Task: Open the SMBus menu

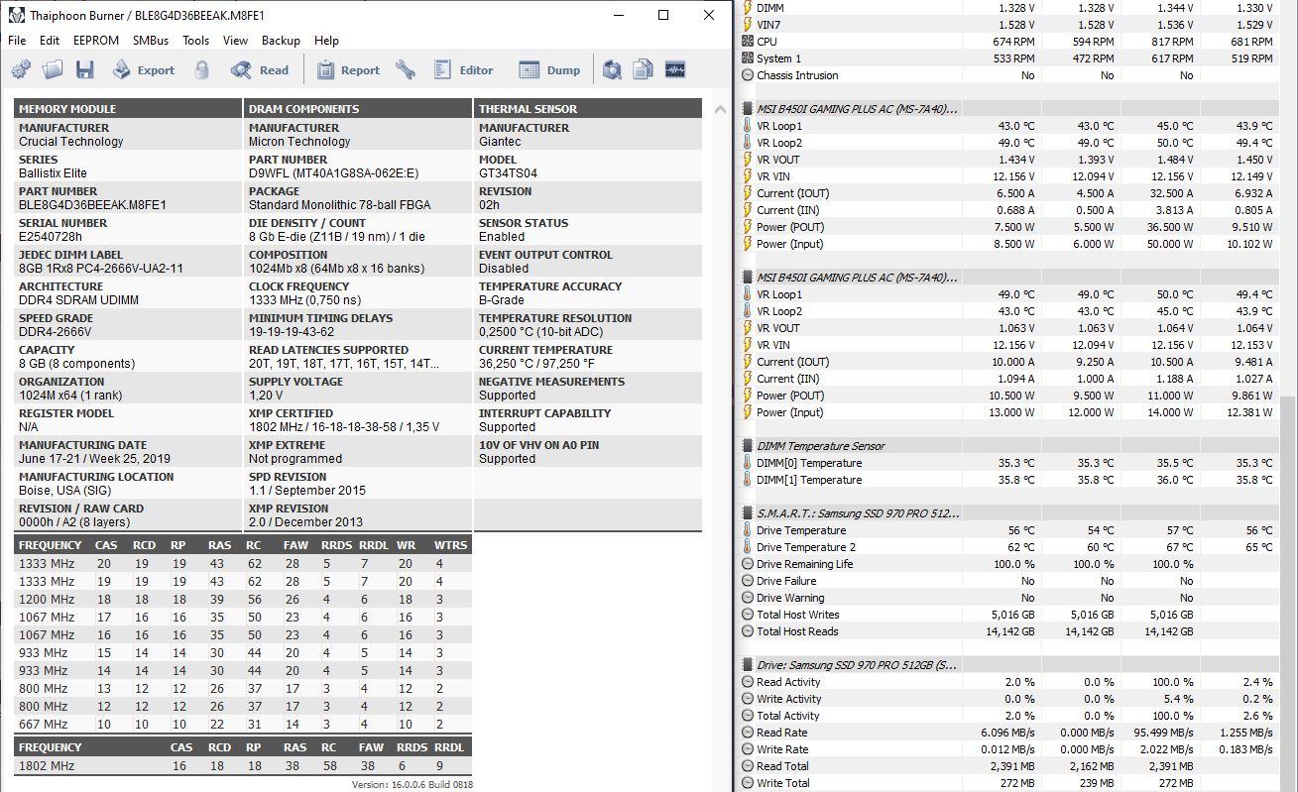Action: [151, 41]
